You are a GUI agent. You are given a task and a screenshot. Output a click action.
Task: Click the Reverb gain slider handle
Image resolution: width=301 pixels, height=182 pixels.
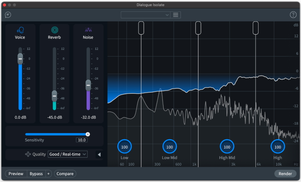point(54,96)
